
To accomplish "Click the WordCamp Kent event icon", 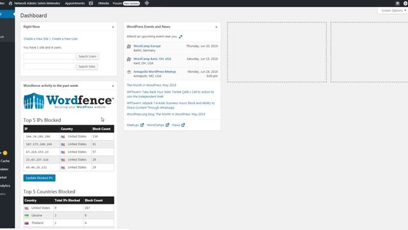I will [129, 59].
